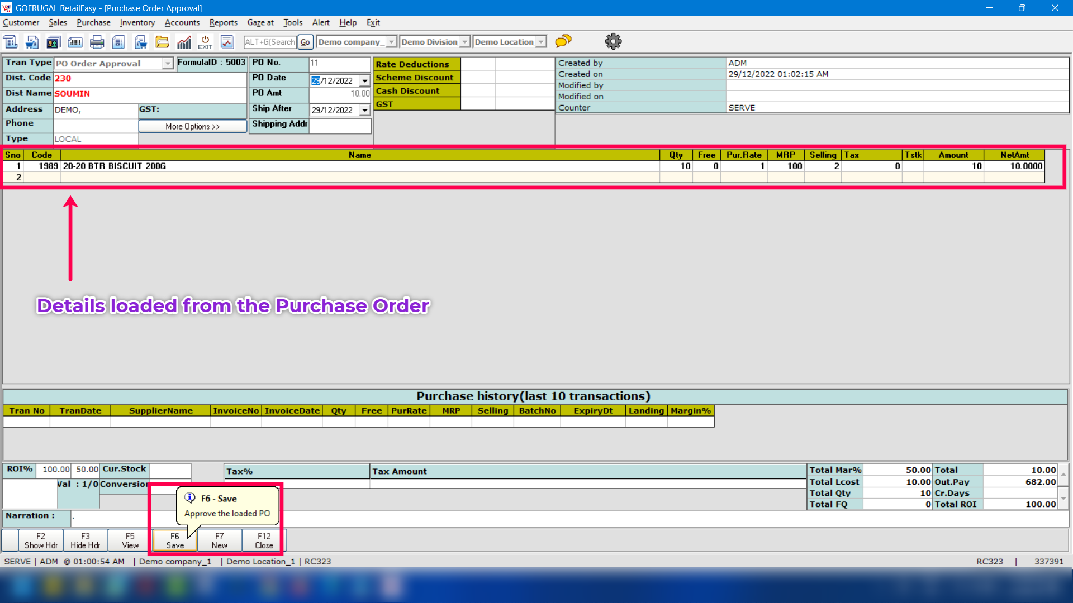This screenshot has width=1073, height=603.
Task: Click the customers people icon in toolbar
Action: (x=53, y=42)
